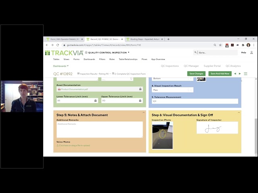Switch to Routing Steps browser tab

tap(144, 39)
